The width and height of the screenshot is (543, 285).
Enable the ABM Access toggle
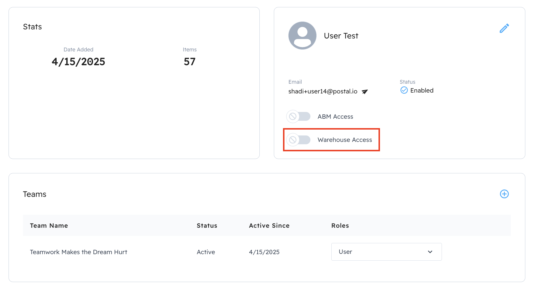[298, 117]
